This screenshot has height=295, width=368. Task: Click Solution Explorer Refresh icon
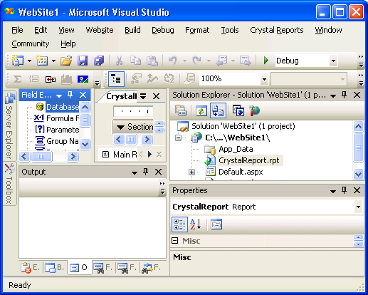[x=201, y=111]
